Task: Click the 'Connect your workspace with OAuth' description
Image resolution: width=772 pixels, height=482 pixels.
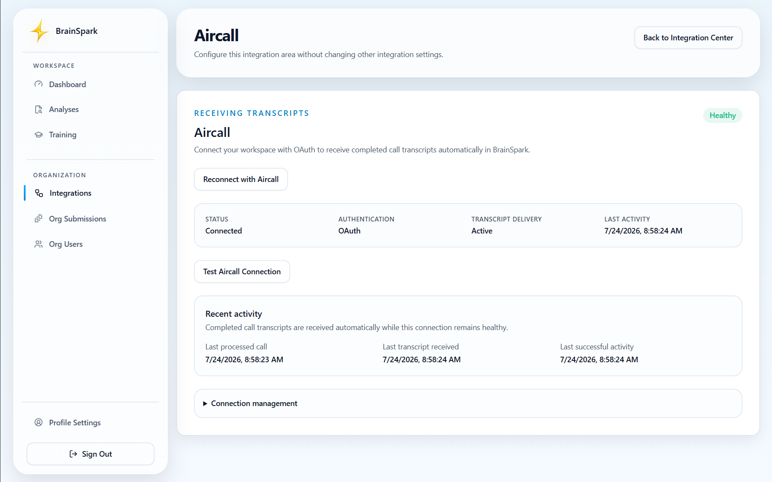Action: point(362,150)
